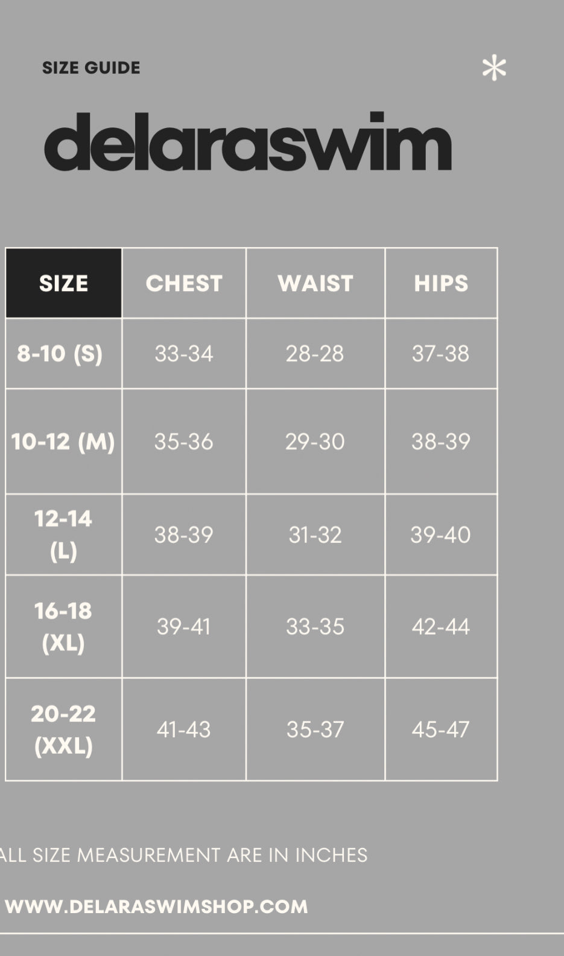
Task: Select the SIZE column header
Action: [64, 283]
